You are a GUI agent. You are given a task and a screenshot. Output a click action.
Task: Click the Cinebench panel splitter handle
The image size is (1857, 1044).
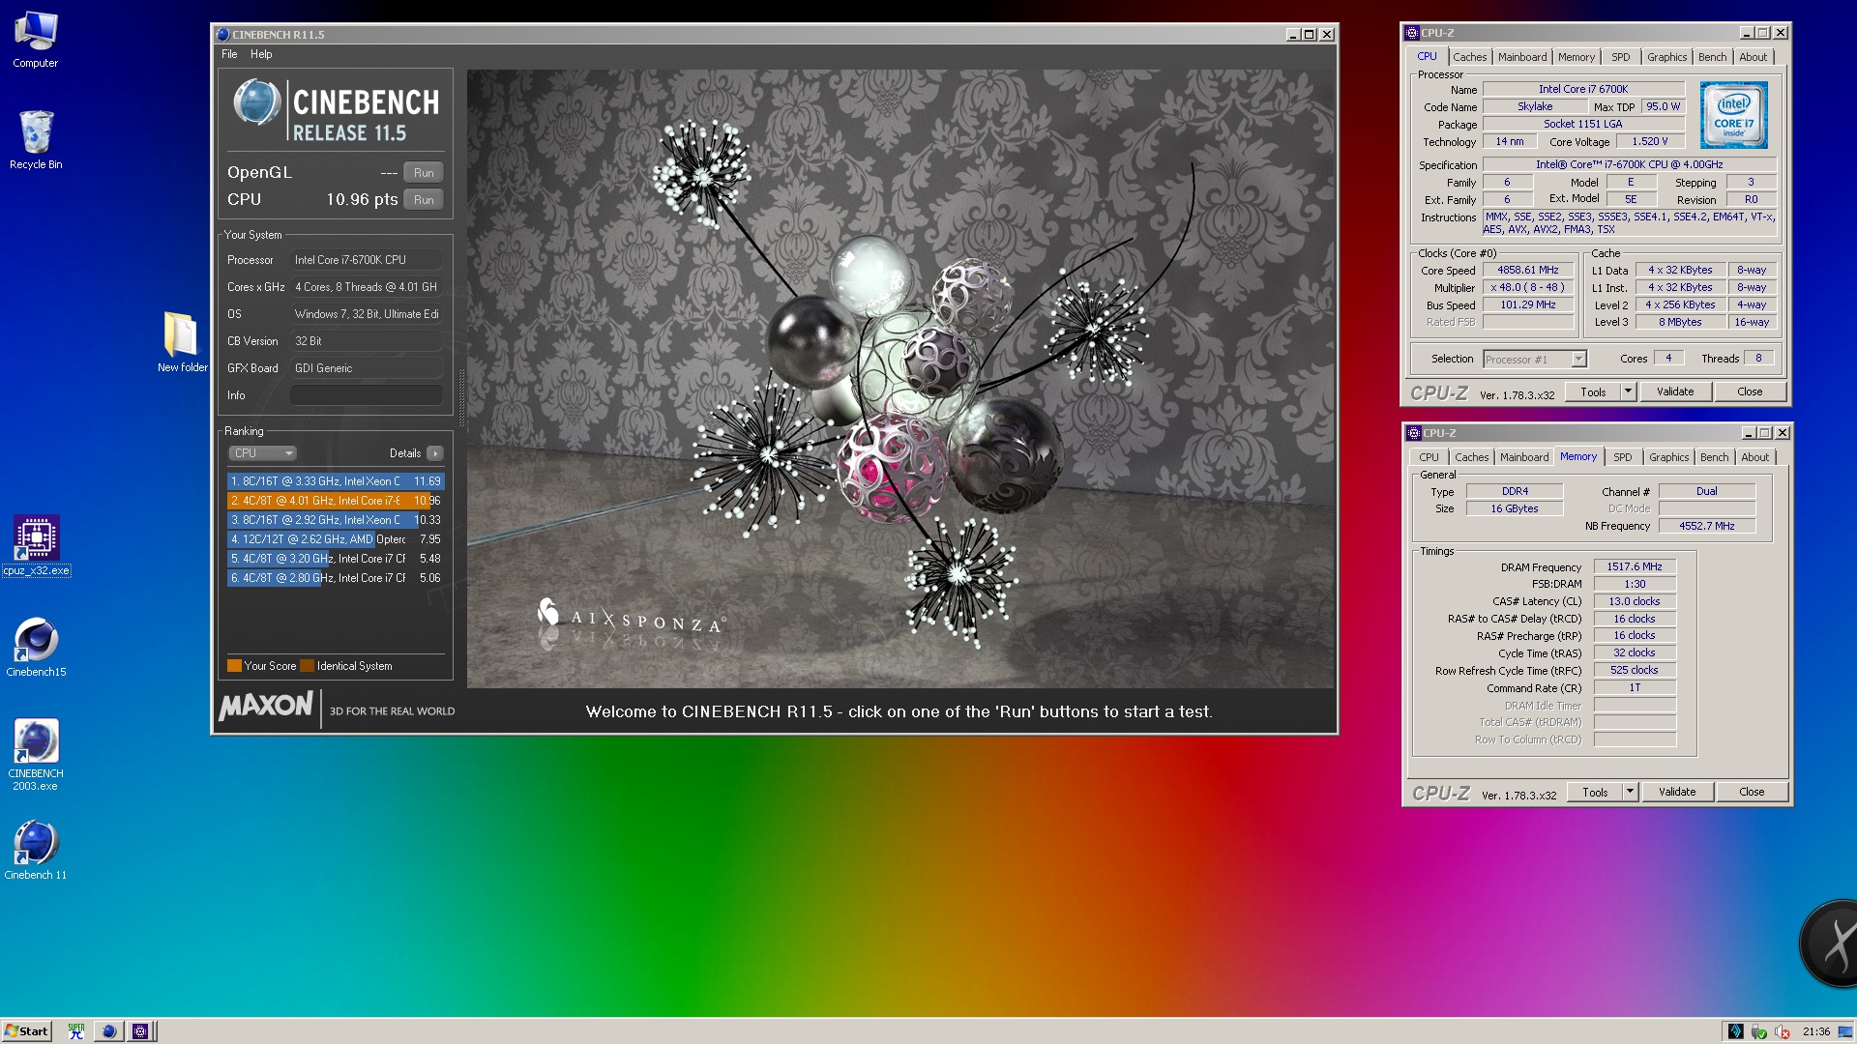pos(461,397)
